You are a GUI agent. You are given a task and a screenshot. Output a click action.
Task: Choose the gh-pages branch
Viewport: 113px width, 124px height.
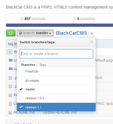pos(56,80)
